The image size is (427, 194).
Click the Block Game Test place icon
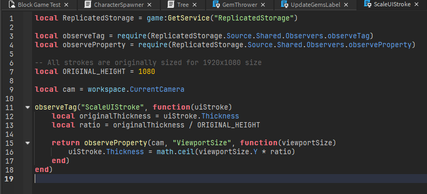coord(12,4)
